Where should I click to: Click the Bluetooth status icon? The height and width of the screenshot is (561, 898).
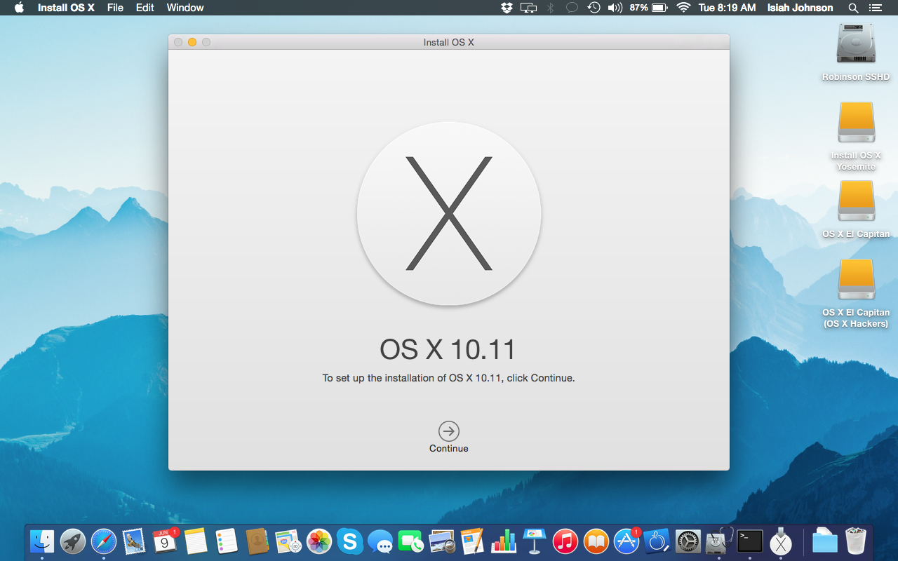point(551,8)
